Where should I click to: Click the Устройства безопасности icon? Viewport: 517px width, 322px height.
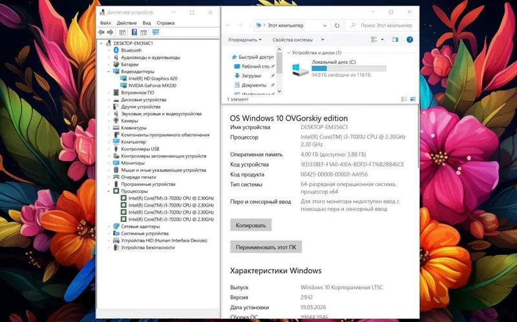pyautogui.click(x=116, y=247)
